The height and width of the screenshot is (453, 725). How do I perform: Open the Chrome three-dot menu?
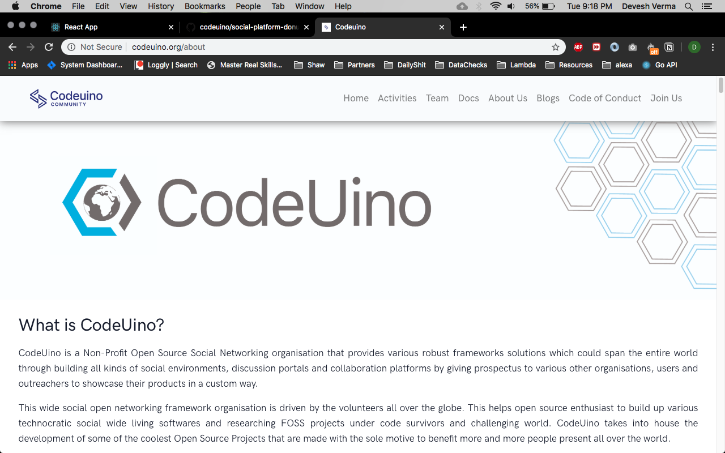coord(713,47)
